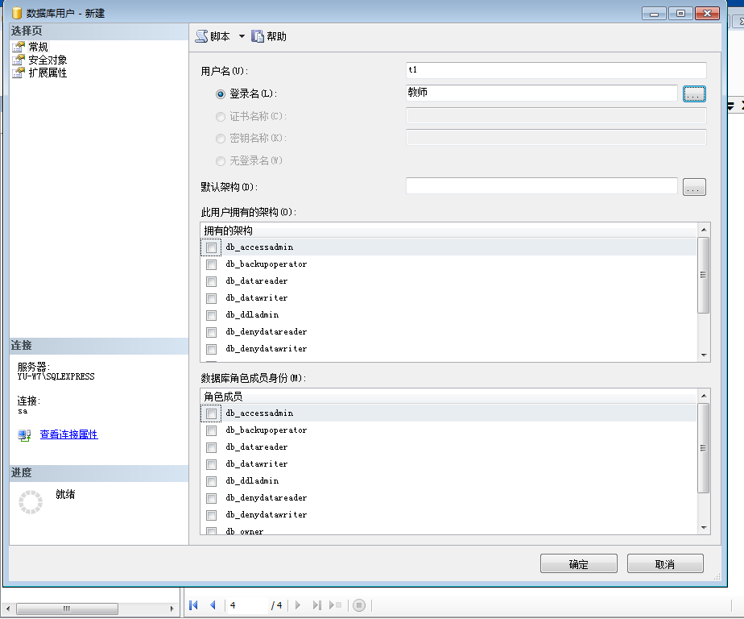The height and width of the screenshot is (619, 744).
Task: Check db_datareader in owned schemas list
Action: [211, 281]
